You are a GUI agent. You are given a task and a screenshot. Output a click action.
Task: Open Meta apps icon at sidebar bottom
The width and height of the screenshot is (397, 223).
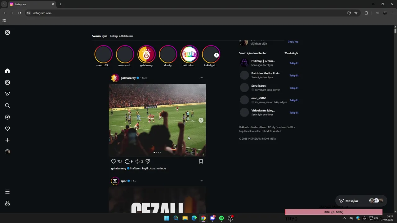point(7,203)
